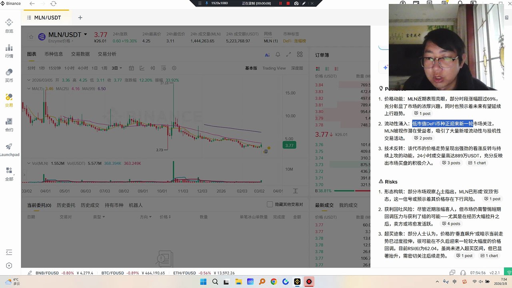Select the 15分钟 chart interval

(54, 68)
